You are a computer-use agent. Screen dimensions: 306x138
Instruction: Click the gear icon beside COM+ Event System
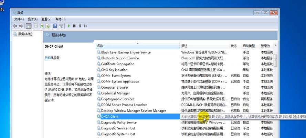[99, 76]
